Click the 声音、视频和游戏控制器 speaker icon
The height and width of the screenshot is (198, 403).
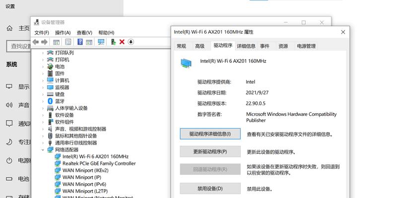click(x=51, y=129)
